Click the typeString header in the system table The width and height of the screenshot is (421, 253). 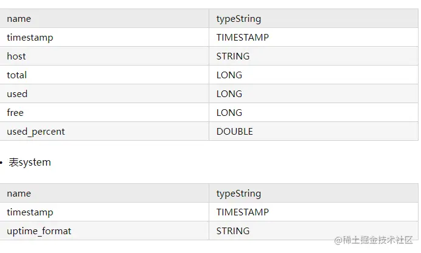(x=238, y=194)
